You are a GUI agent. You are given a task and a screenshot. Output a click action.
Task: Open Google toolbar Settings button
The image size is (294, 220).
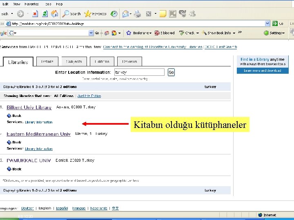click(x=274, y=33)
